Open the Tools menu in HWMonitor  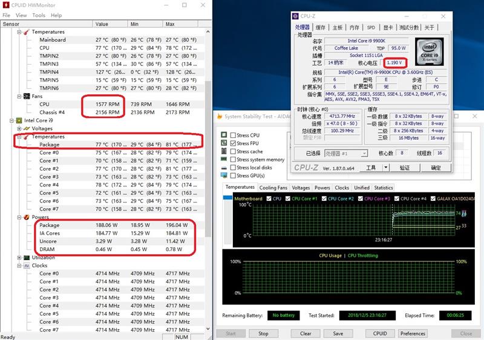point(39,15)
